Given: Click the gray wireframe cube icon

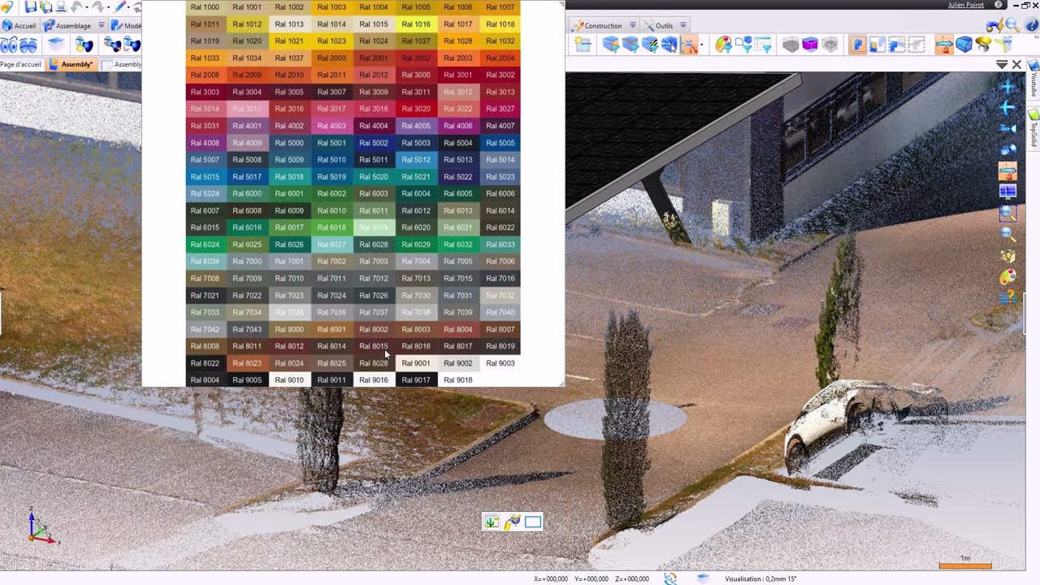Looking at the screenshot, I should (830, 44).
